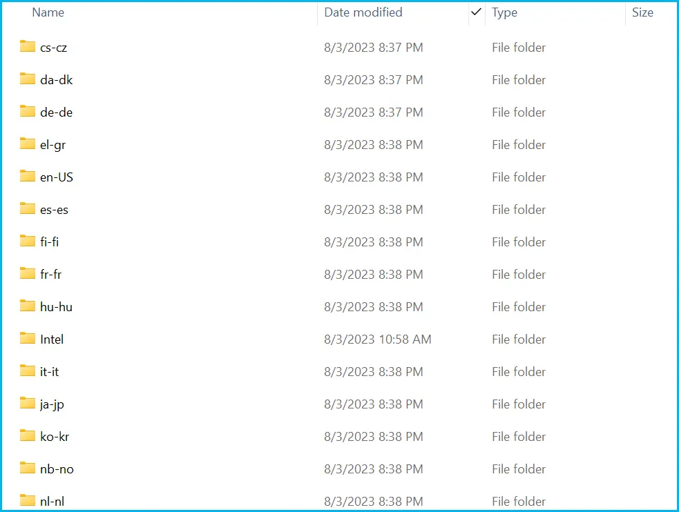Image resolution: width=679 pixels, height=512 pixels.
Task: Click the ko-kr folder icon
Action: click(28, 436)
